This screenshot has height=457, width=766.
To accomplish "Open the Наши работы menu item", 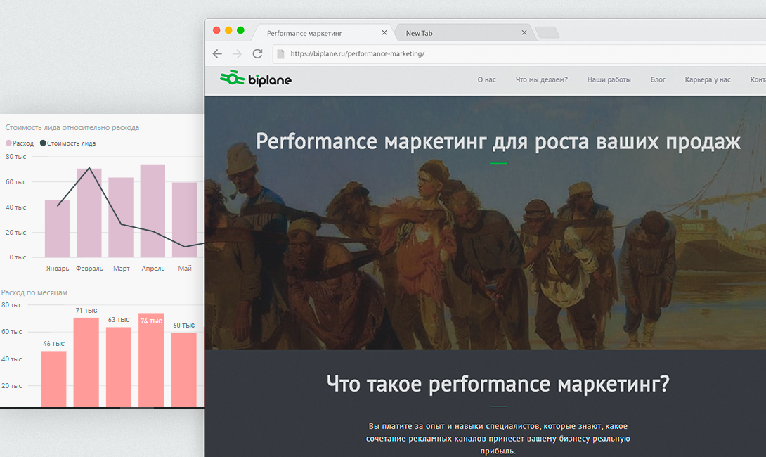I will tap(609, 79).
